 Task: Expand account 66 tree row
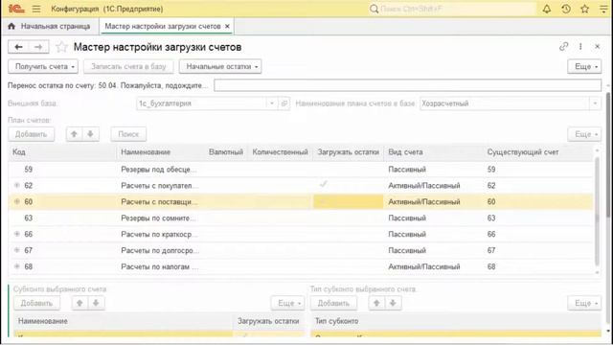click(x=17, y=234)
